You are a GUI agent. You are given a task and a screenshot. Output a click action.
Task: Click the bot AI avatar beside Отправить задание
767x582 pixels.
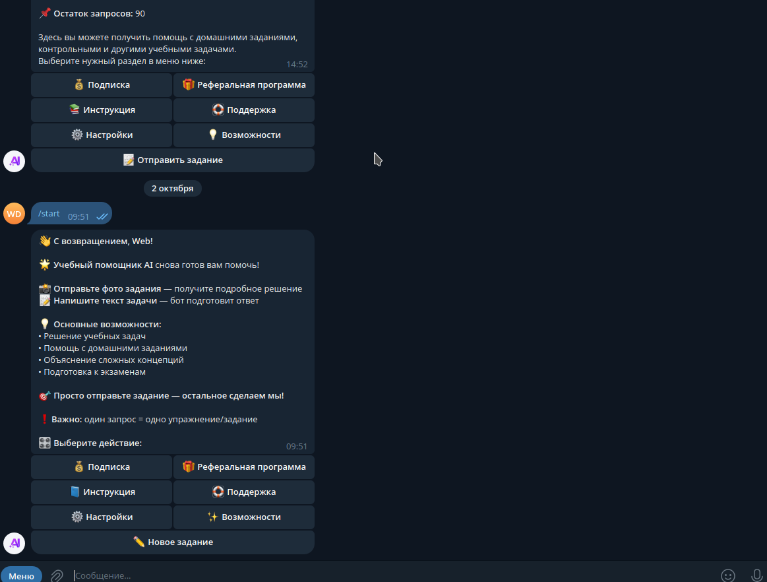pos(15,161)
